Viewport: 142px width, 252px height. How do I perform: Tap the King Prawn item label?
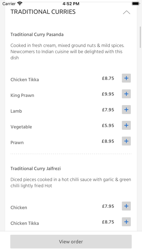coord(22,95)
